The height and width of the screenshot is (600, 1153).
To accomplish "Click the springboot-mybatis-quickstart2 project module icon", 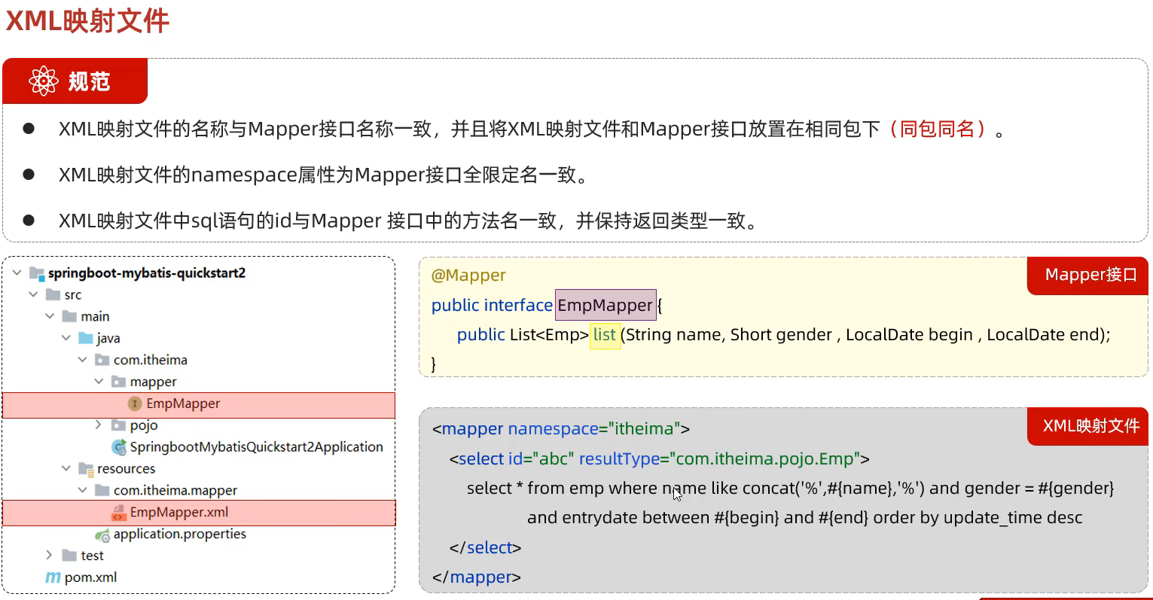I will [36, 273].
